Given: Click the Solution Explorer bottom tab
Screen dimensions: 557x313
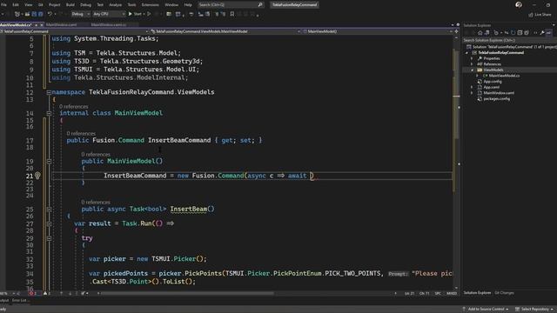Looking at the screenshot, I should 478,293.
